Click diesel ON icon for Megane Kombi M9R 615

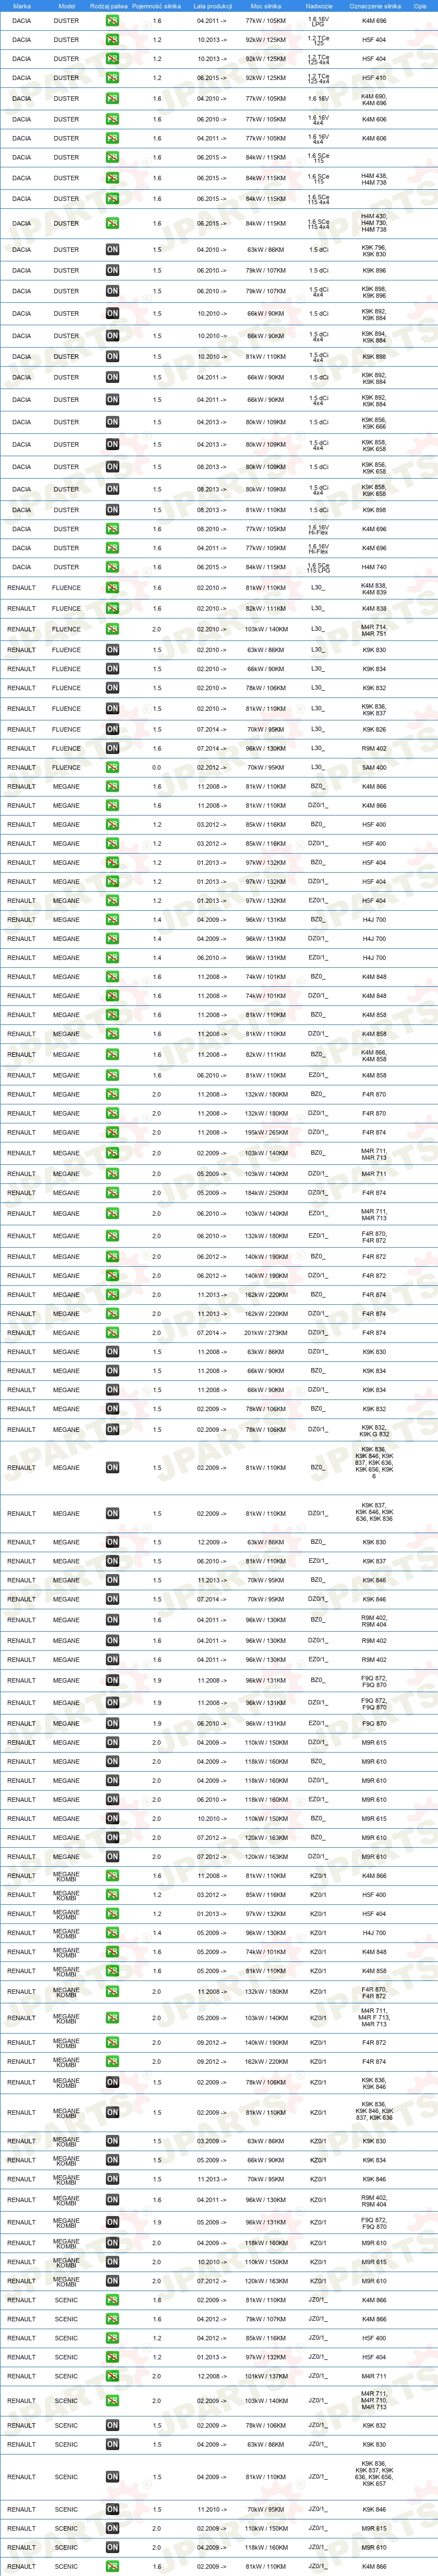(112, 2262)
